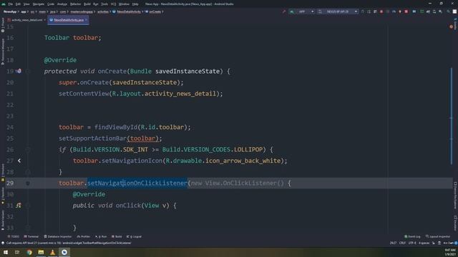Viewport: 458px width, 257px height.
Task: Click the intention bulb on line 29
Action: [28, 183]
